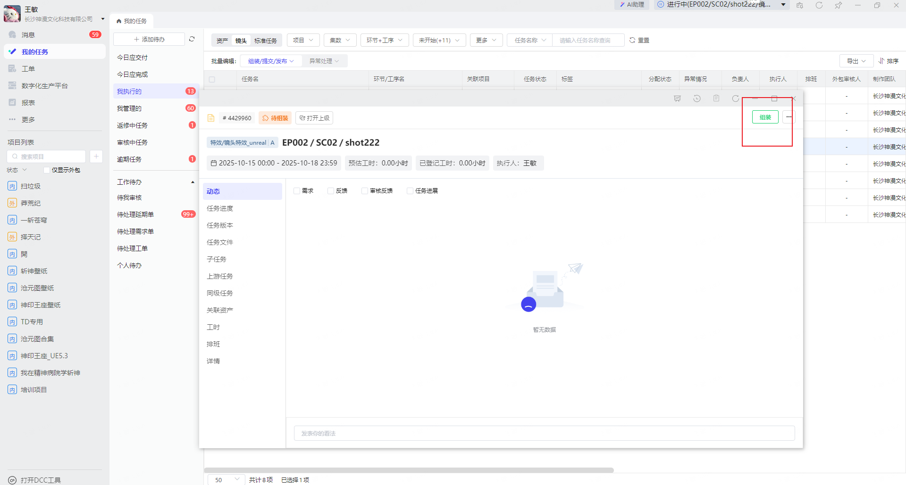Click the presentation chart icon in task panel header
The width and height of the screenshot is (906, 485).
(x=677, y=99)
